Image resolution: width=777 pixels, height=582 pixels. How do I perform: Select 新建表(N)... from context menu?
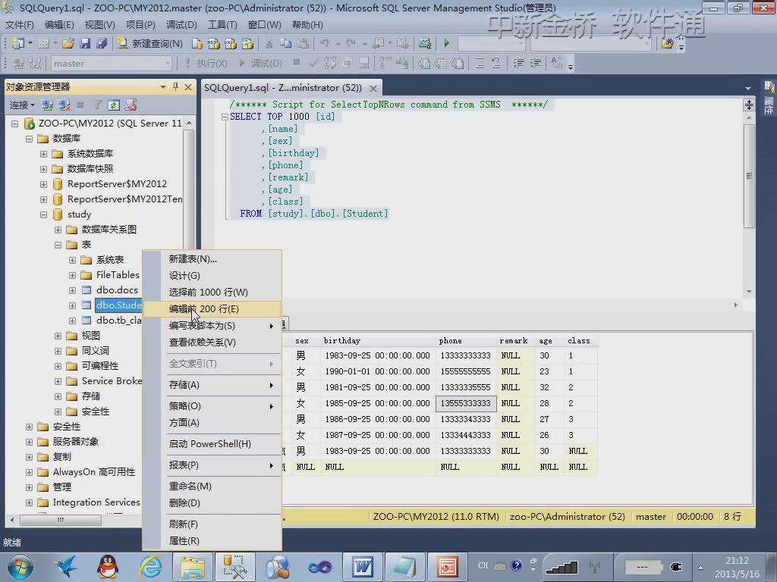click(212, 259)
